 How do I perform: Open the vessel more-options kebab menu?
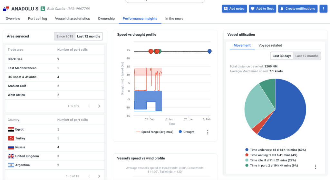[323, 9]
